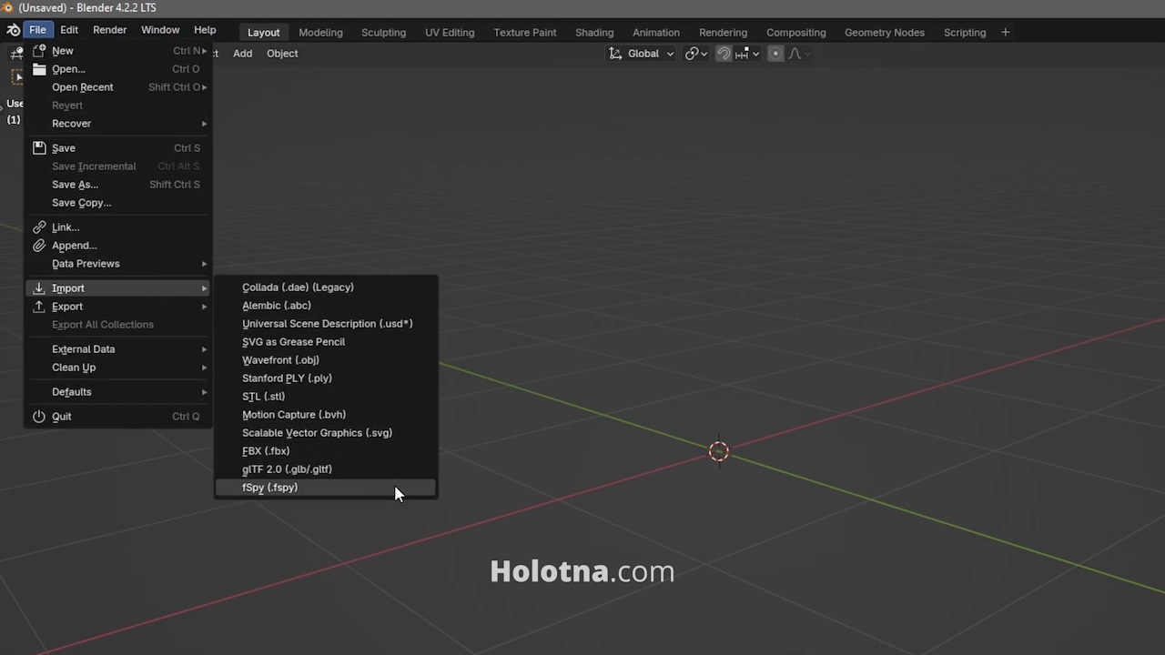The height and width of the screenshot is (655, 1165).
Task: Open the viewport Object menu
Action: [x=282, y=53]
